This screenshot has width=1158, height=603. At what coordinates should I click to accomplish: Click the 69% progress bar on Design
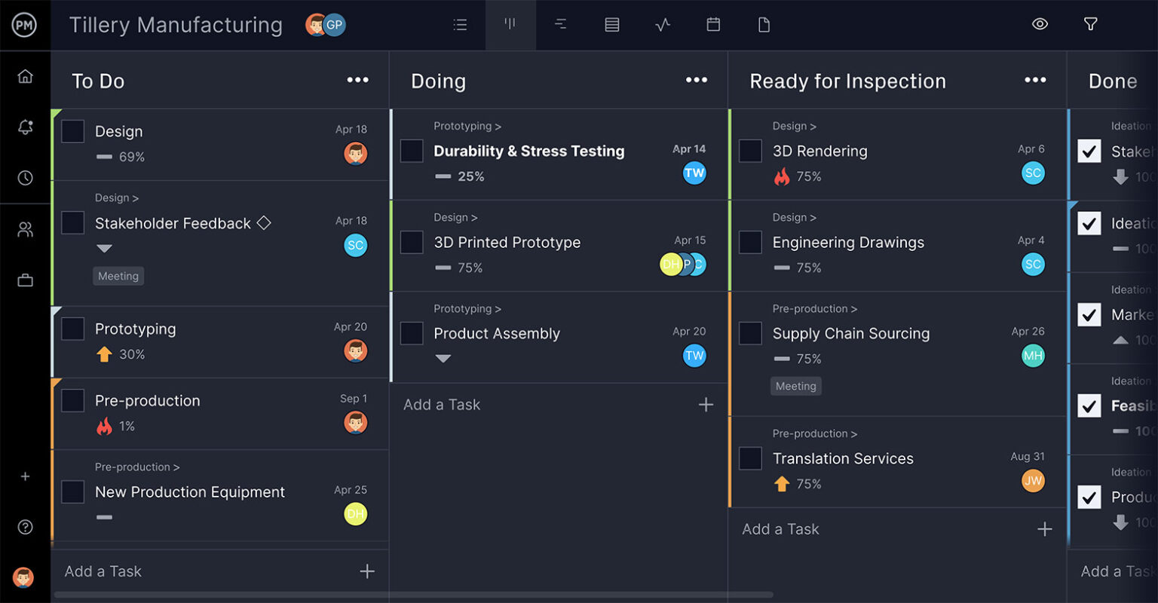(x=103, y=157)
